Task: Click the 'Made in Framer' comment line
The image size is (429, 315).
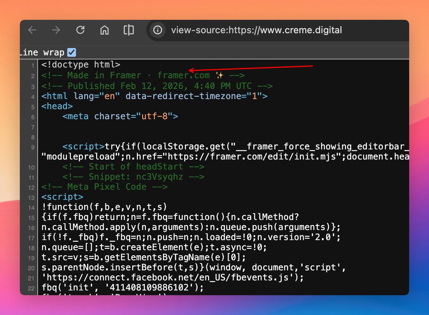Action: pyautogui.click(x=143, y=75)
